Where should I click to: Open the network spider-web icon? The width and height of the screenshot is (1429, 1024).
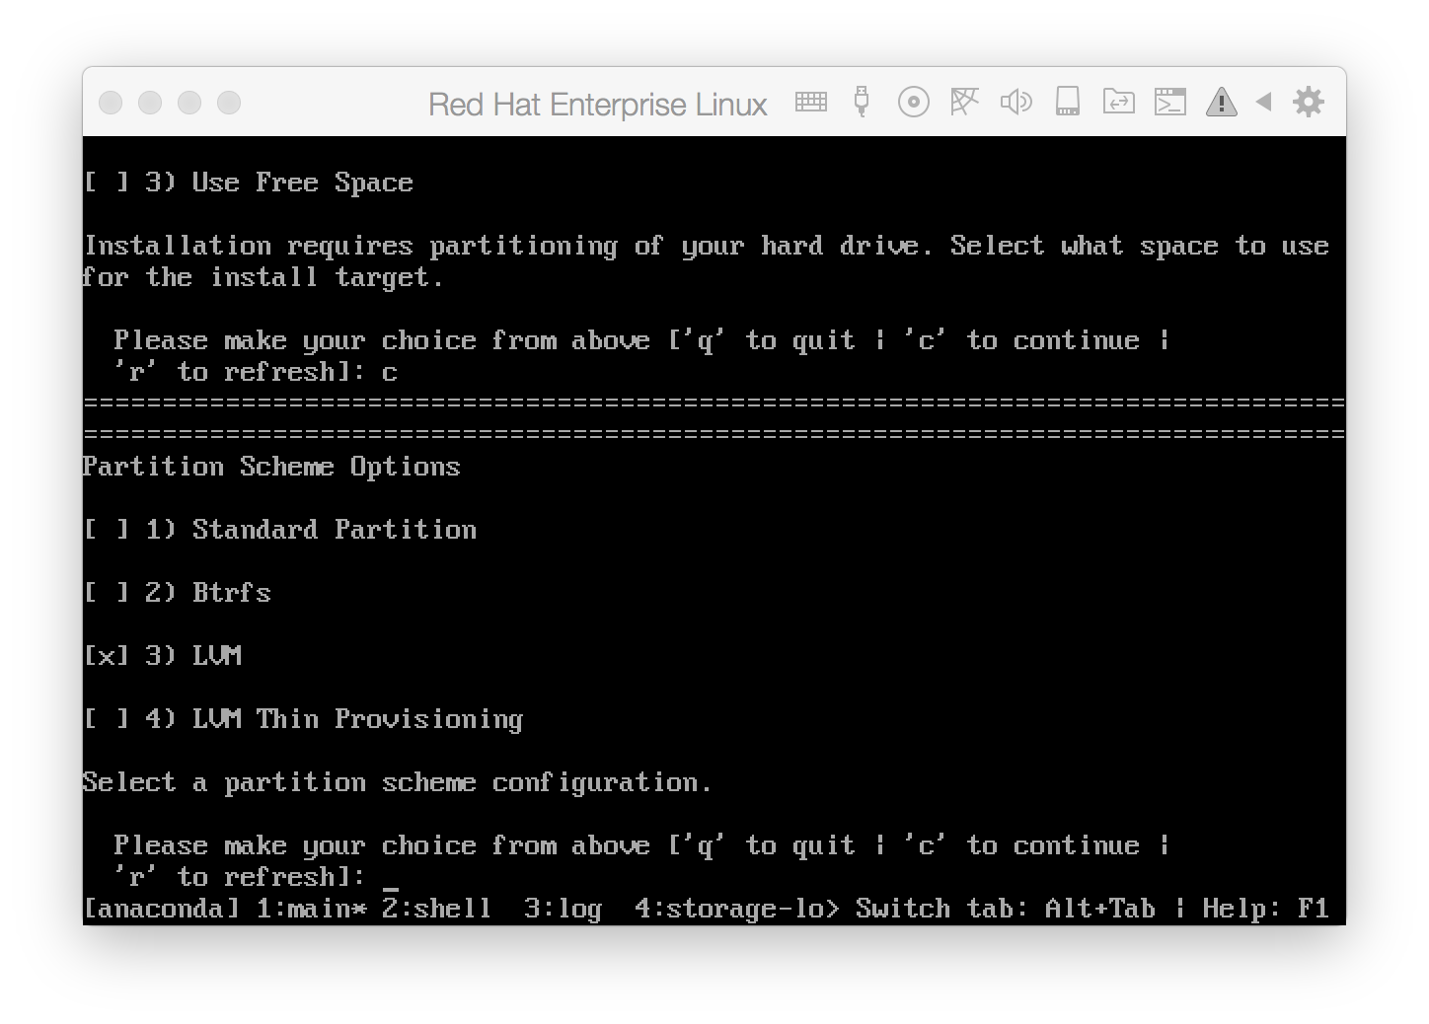(x=964, y=102)
